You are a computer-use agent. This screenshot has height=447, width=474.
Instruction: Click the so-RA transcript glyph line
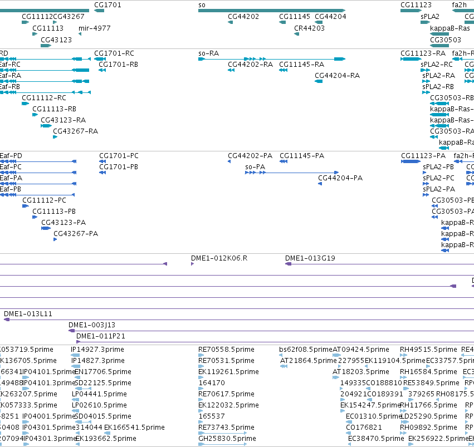pyautogui.click(x=271, y=59)
